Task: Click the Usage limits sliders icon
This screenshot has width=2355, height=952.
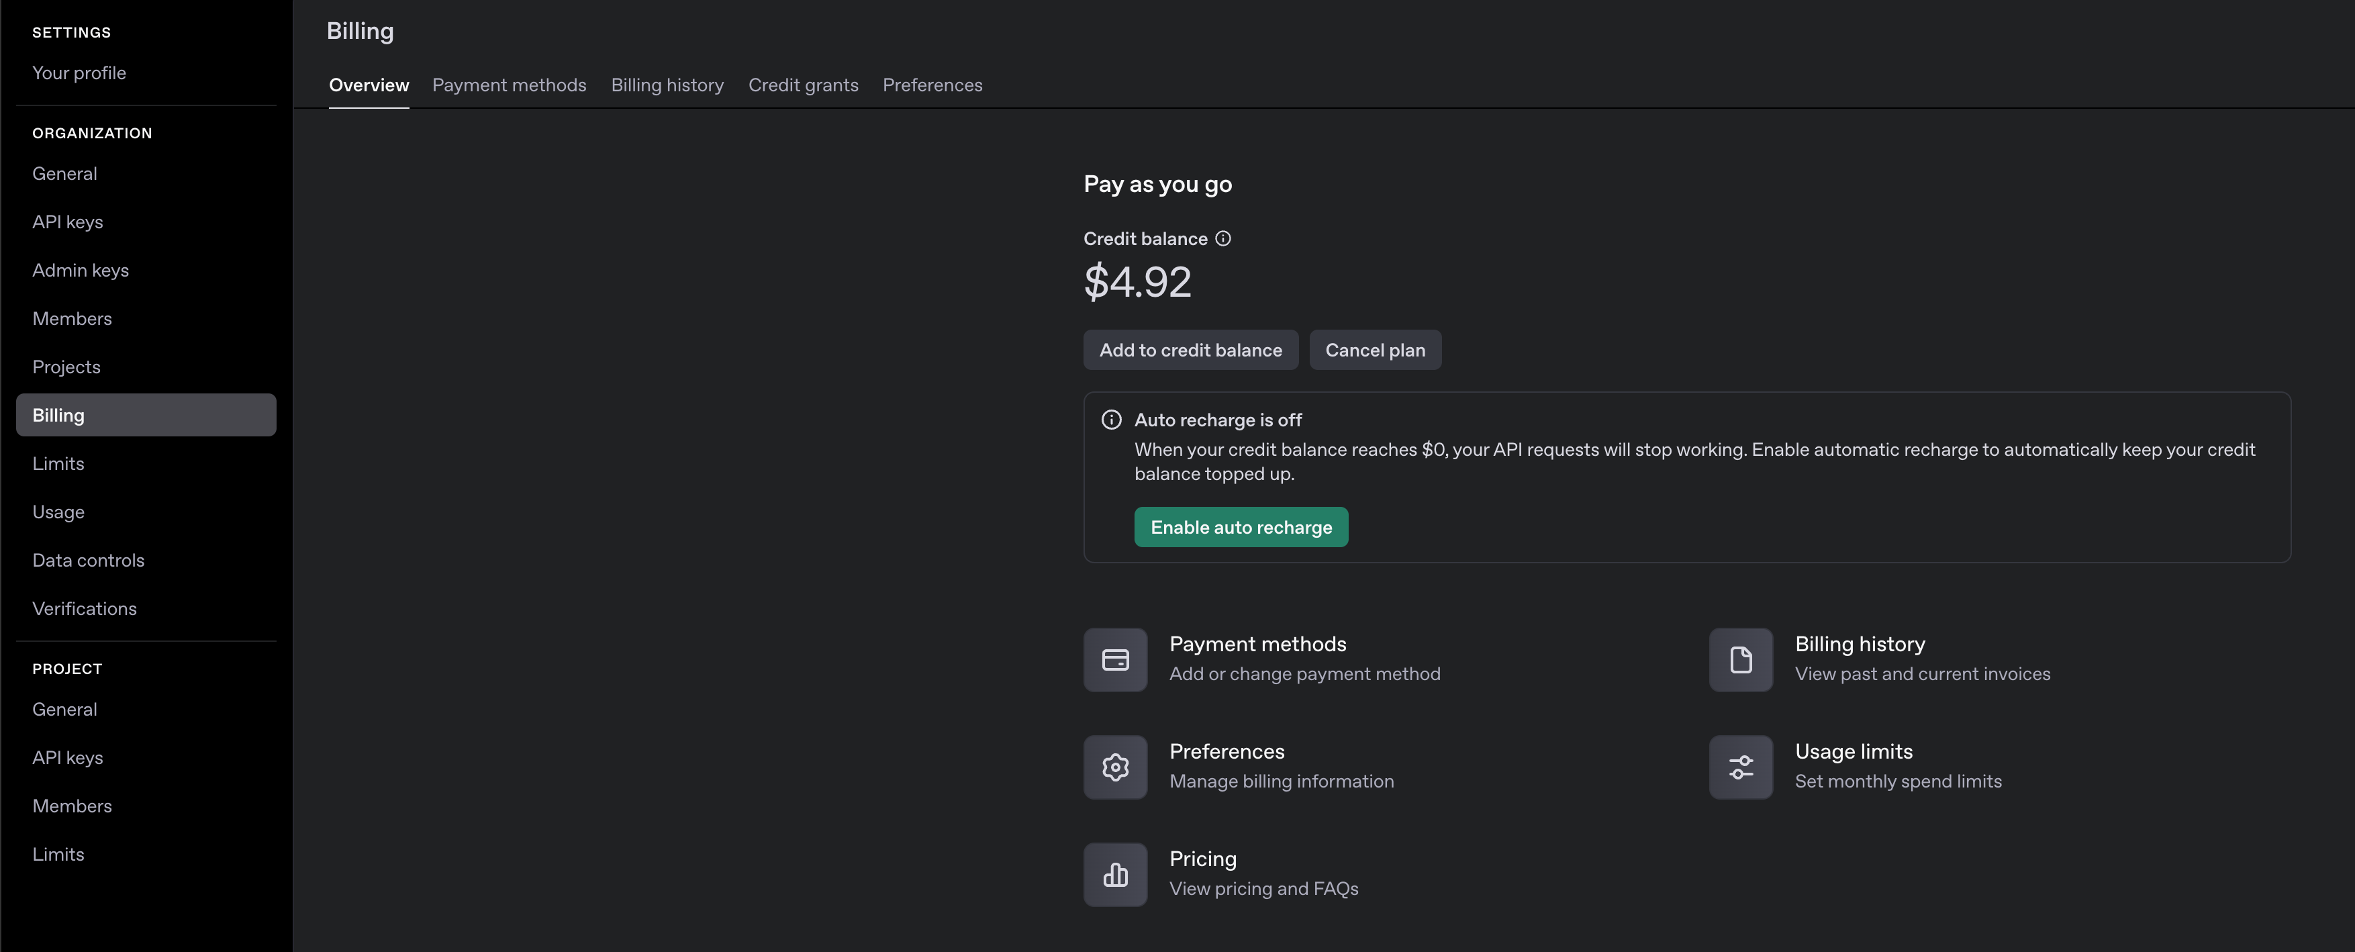Action: point(1741,766)
